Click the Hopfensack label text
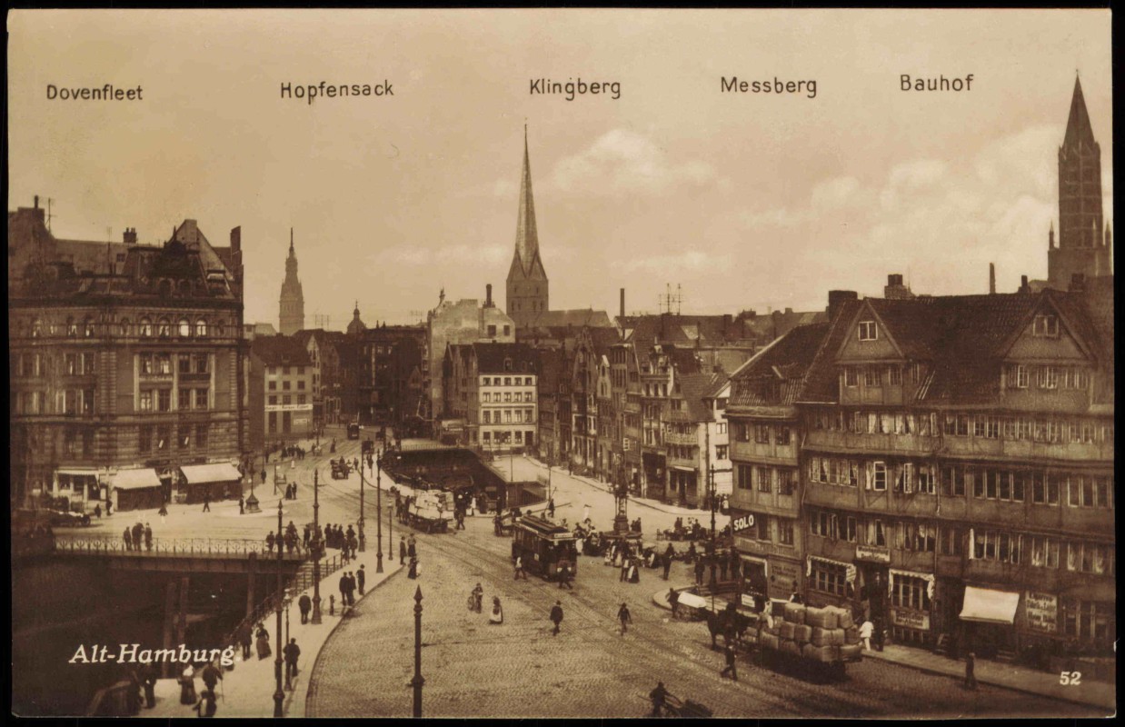 [x=337, y=90]
